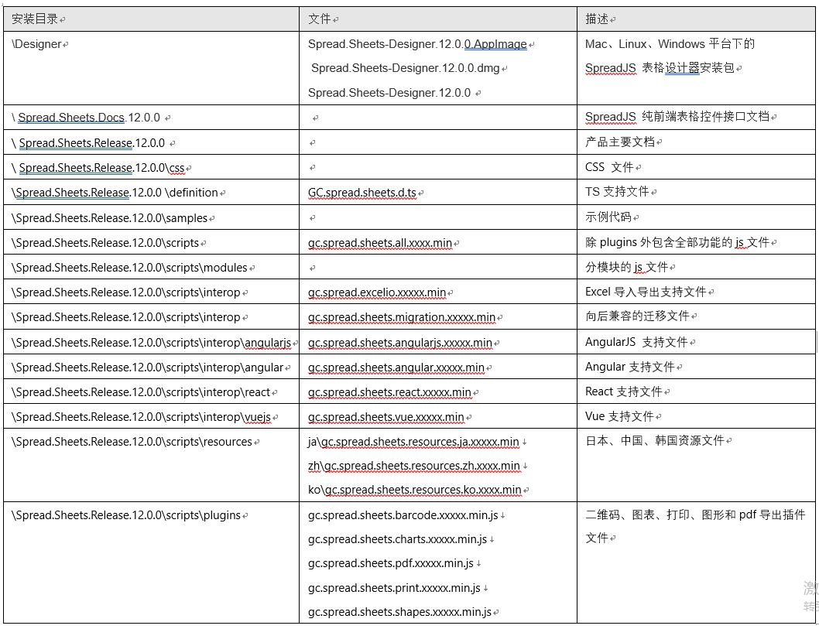819x629 pixels.
Task: Click description 二维码、图表、打印、图形和 pdf 导出插件
Action: 695,514
